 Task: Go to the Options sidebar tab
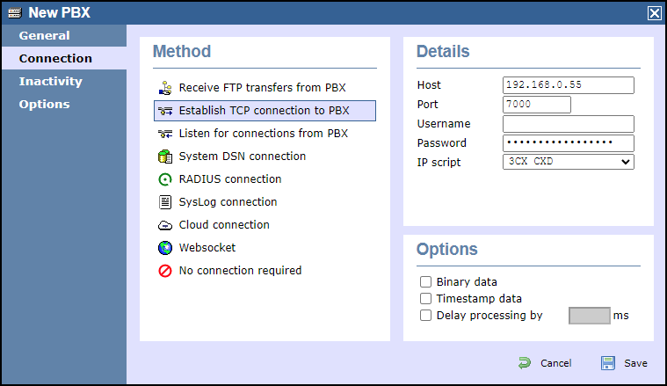pos(45,105)
